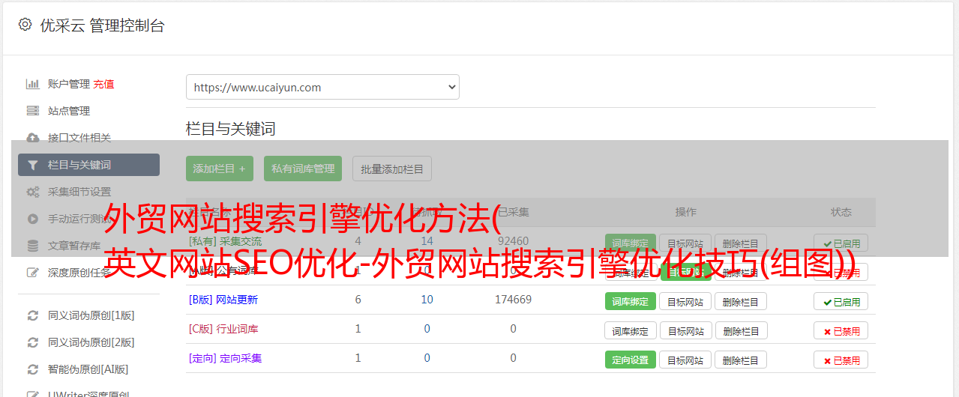This screenshot has height=397, width=959.
Task: Open the [C版] 行业词库 column link
Action: click(x=223, y=329)
